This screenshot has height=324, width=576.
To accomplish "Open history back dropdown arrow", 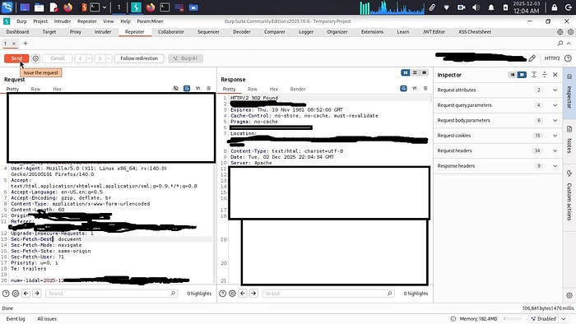I will pos(89,58).
